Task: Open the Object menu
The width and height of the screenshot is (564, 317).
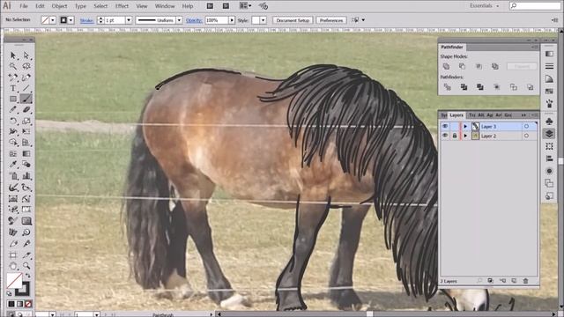Action: [x=59, y=6]
